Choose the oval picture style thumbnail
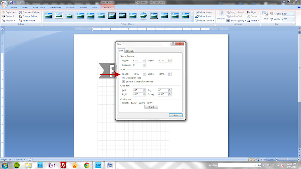Viewport: 301px width, 169px height. pyautogui.click(x=143, y=15)
